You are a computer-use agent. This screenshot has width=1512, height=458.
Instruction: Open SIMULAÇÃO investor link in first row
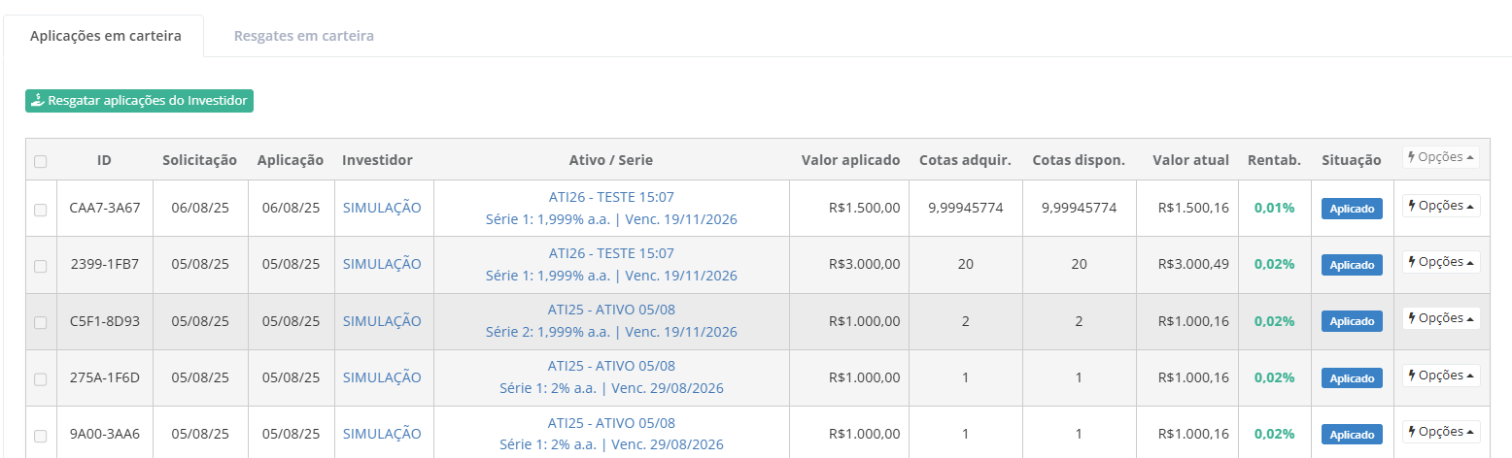[x=382, y=208]
